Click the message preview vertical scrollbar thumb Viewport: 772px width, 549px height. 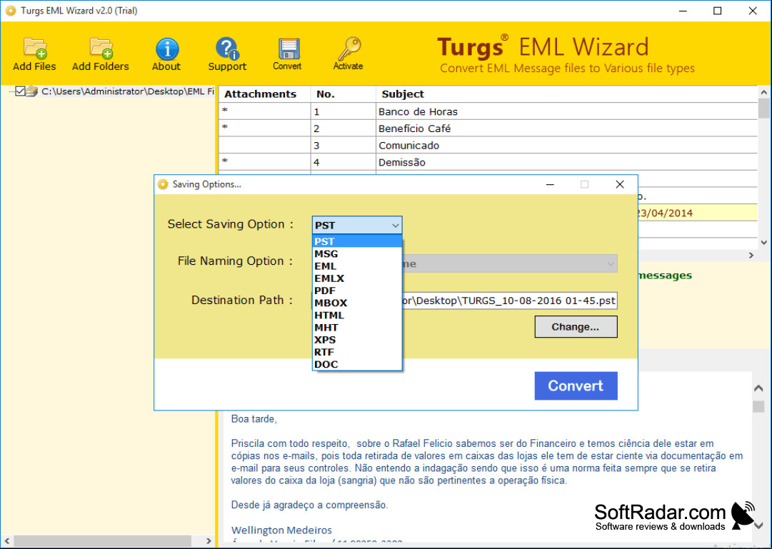pyautogui.click(x=758, y=406)
